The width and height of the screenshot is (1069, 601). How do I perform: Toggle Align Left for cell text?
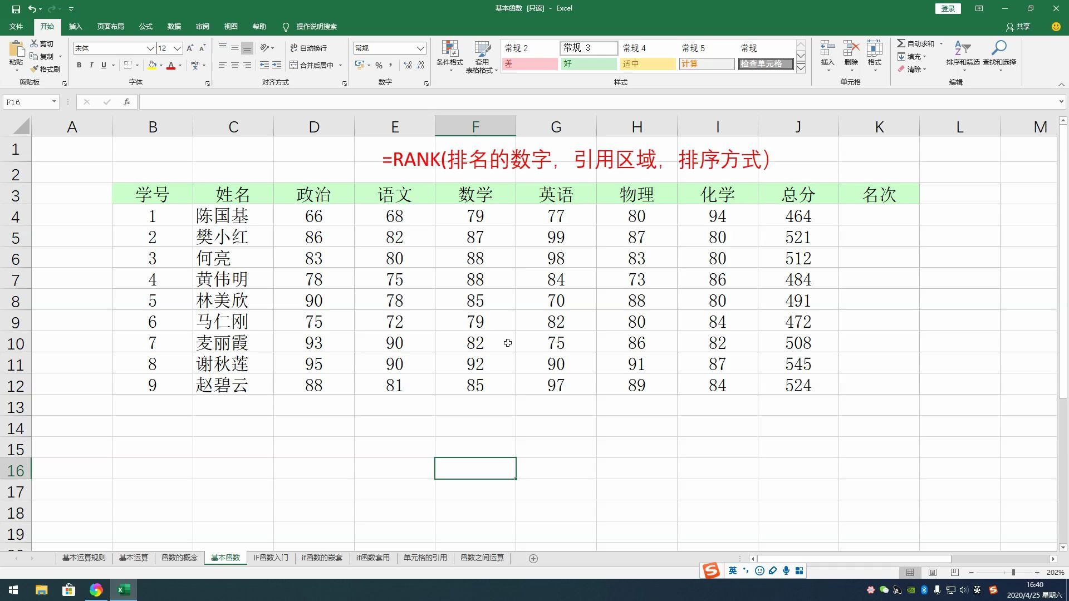point(223,65)
